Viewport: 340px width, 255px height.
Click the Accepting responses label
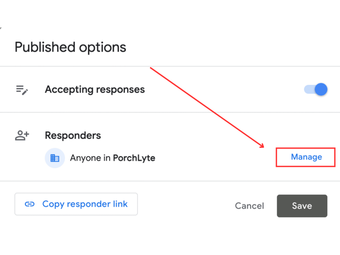pos(95,90)
